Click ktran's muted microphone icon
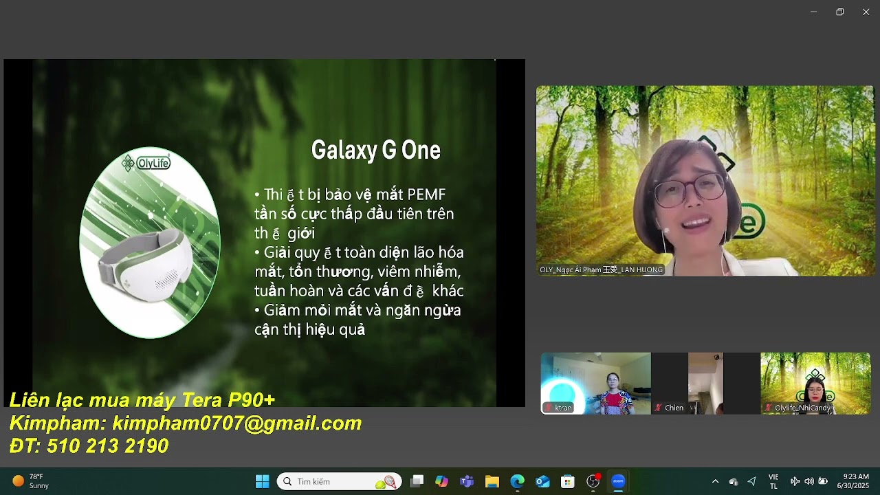The width and height of the screenshot is (880, 495). (x=549, y=408)
